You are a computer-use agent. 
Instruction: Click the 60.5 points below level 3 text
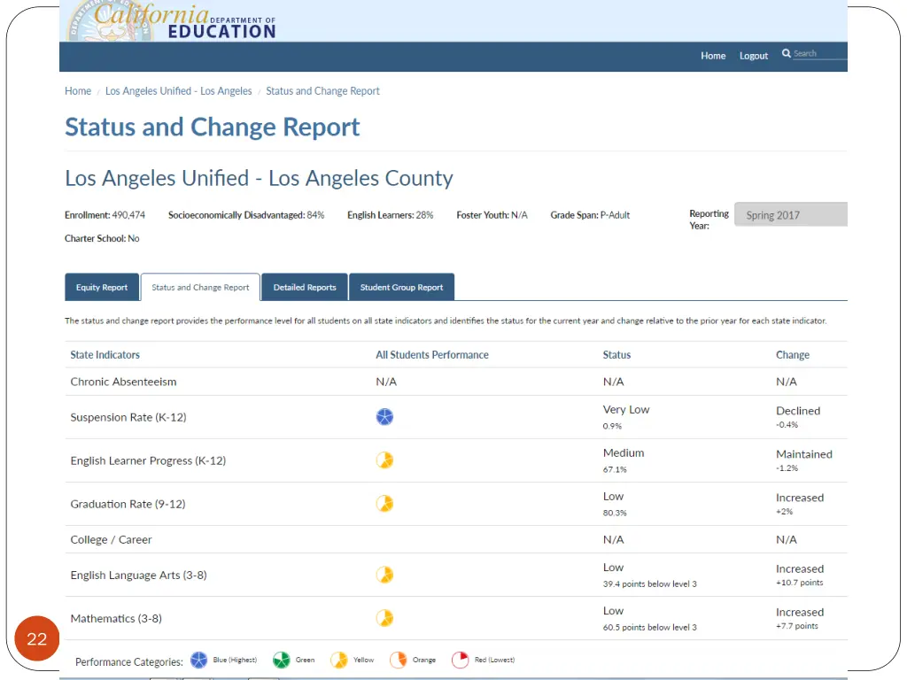click(649, 628)
